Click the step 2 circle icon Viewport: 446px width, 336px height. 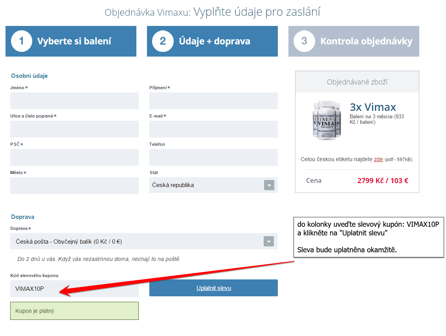pyautogui.click(x=163, y=41)
